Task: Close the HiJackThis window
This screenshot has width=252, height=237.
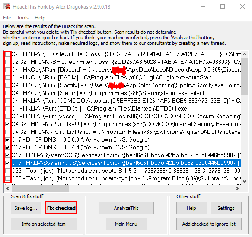Action: click(242, 7)
